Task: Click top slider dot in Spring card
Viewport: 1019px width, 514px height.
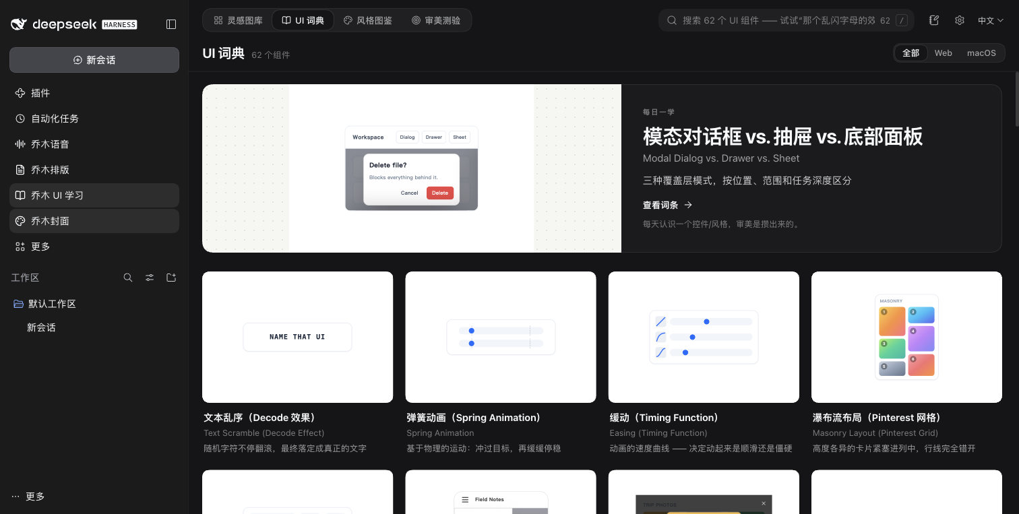Action: pyautogui.click(x=472, y=331)
